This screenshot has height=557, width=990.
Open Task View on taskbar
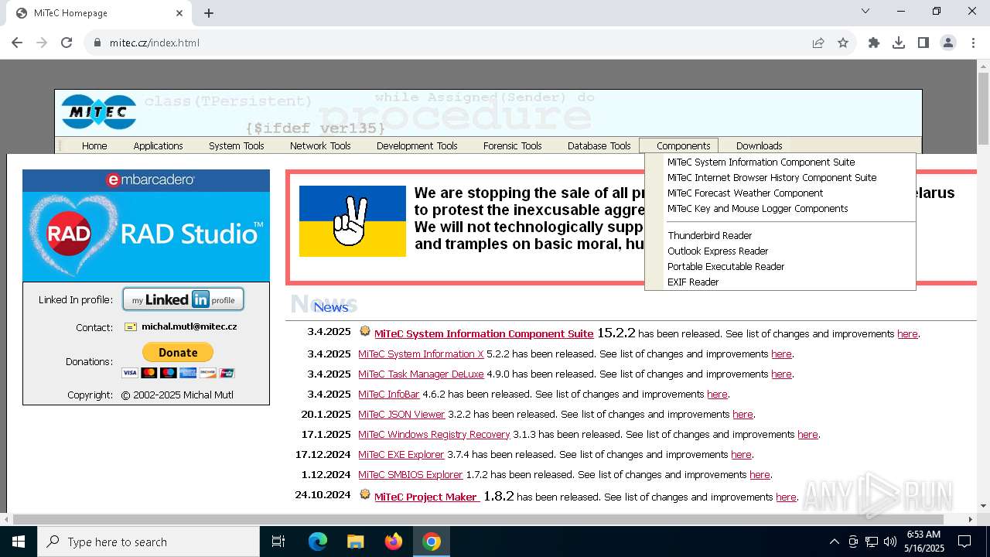[278, 542]
